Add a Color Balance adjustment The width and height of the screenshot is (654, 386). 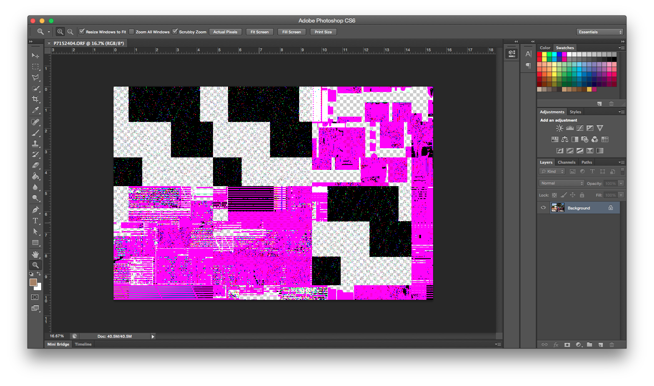[x=565, y=139]
